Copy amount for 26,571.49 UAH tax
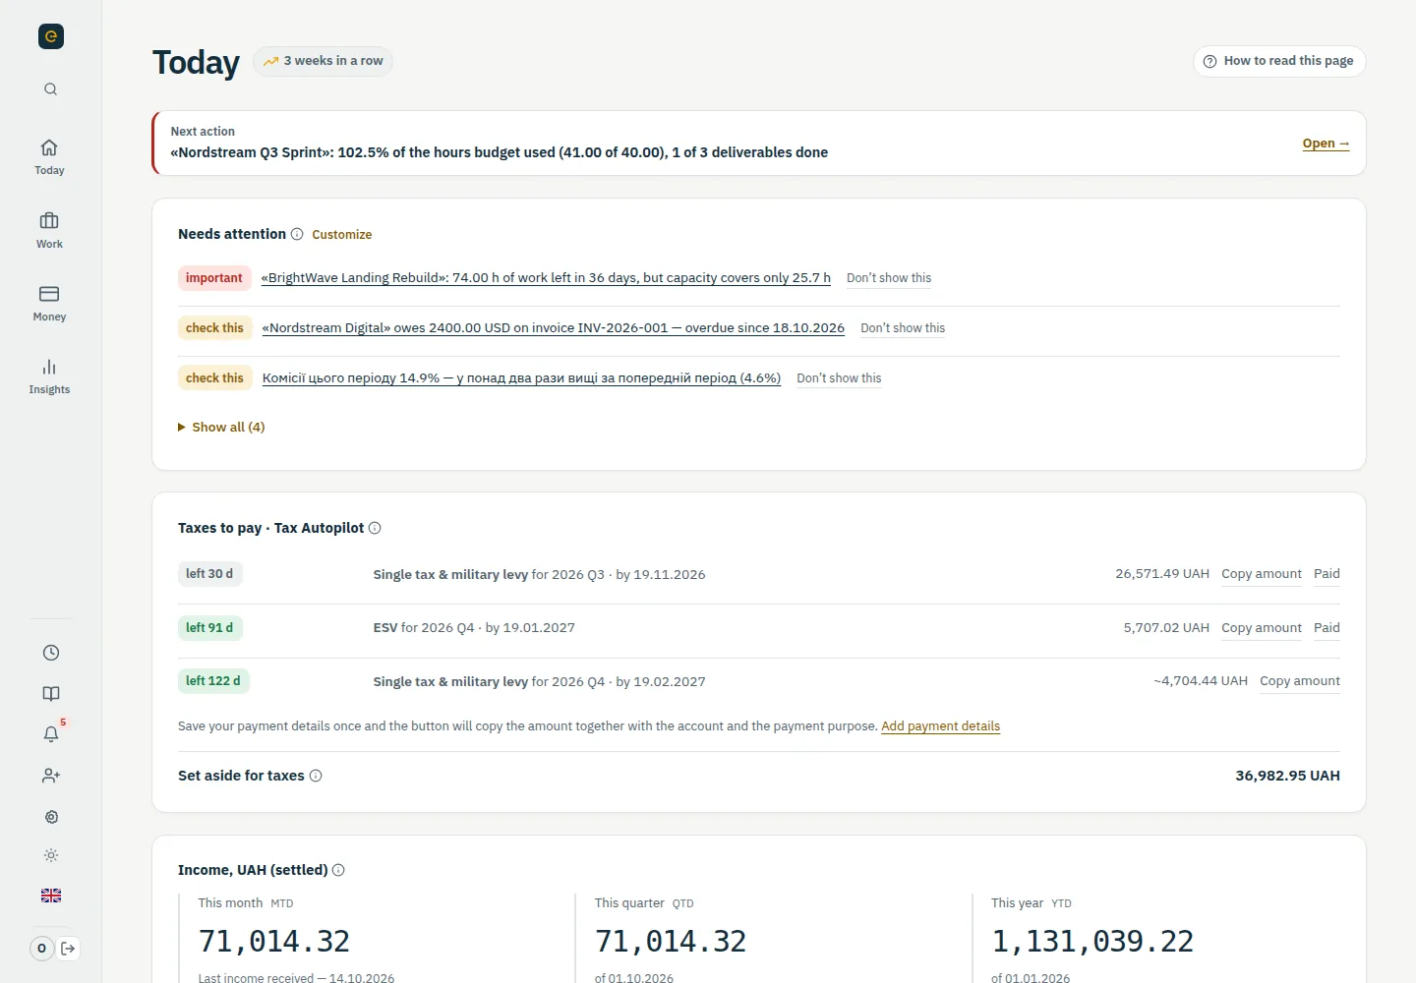1416x983 pixels. click(x=1262, y=574)
